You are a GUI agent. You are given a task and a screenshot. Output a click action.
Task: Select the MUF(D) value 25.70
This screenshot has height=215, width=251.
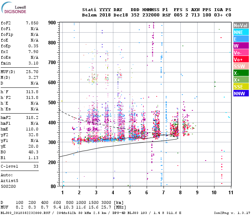pyautogui.click(x=32, y=72)
